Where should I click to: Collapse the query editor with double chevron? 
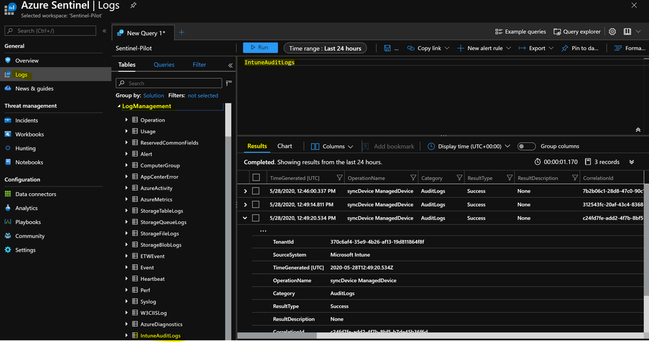pos(638,130)
